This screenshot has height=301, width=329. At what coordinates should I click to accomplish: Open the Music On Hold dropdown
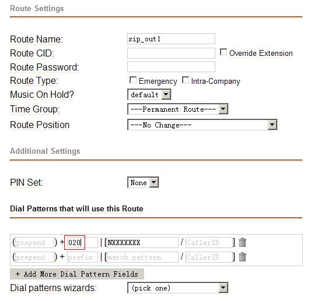point(149,94)
